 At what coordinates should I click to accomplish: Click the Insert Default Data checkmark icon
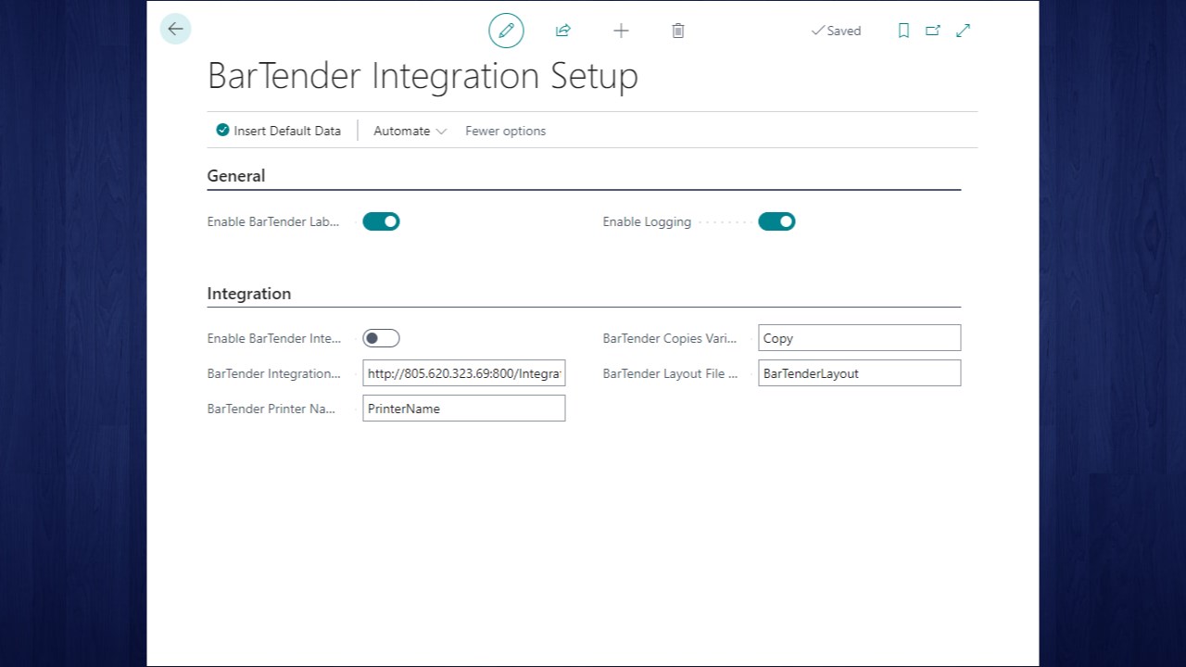pos(222,131)
